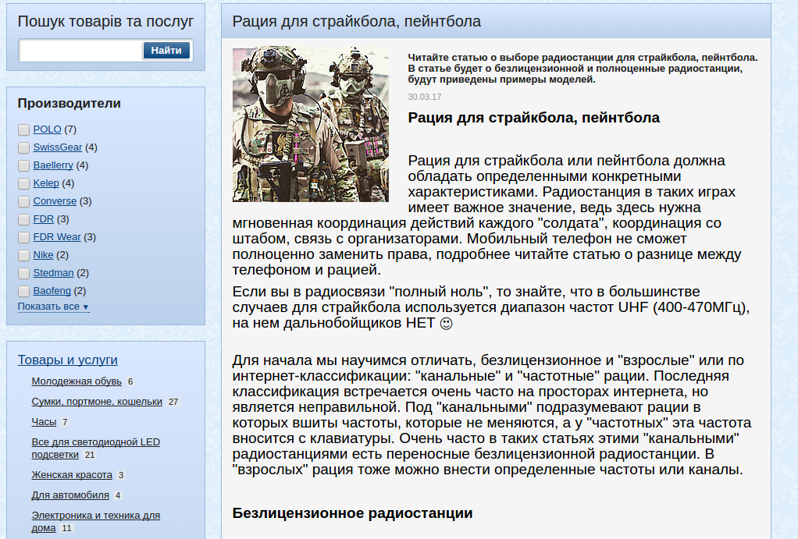Click the airsoft soldiers article image
The height and width of the screenshot is (539, 798).
pos(311,124)
